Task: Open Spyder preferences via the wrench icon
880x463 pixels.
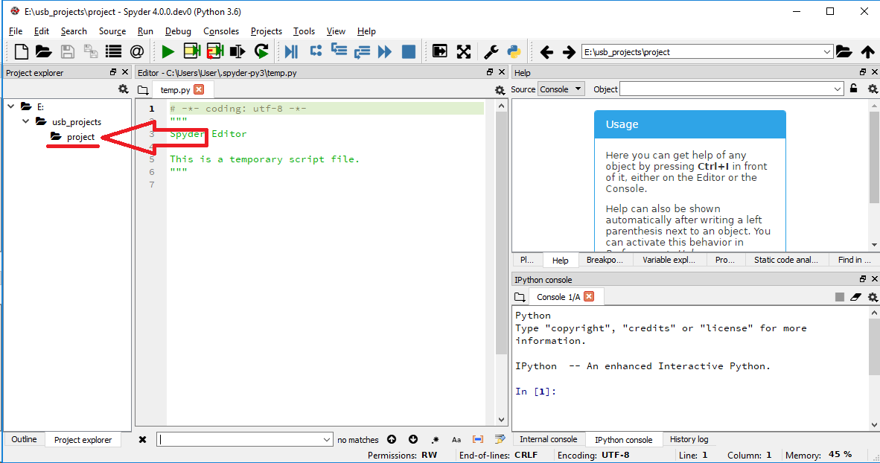Action: 490,51
